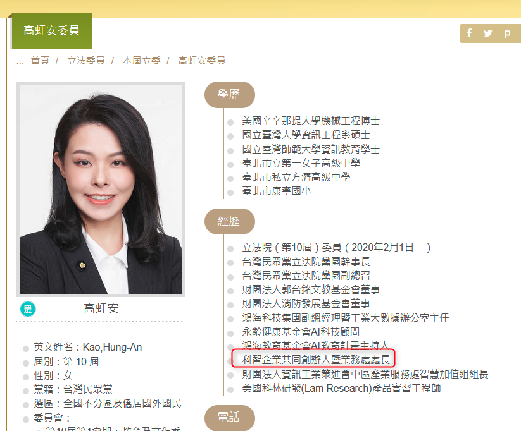The height and width of the screenshot is (431, 521).
Task: Click 國立臺灣大學資訊工程系碩士 entry
Action: (306, 135)
